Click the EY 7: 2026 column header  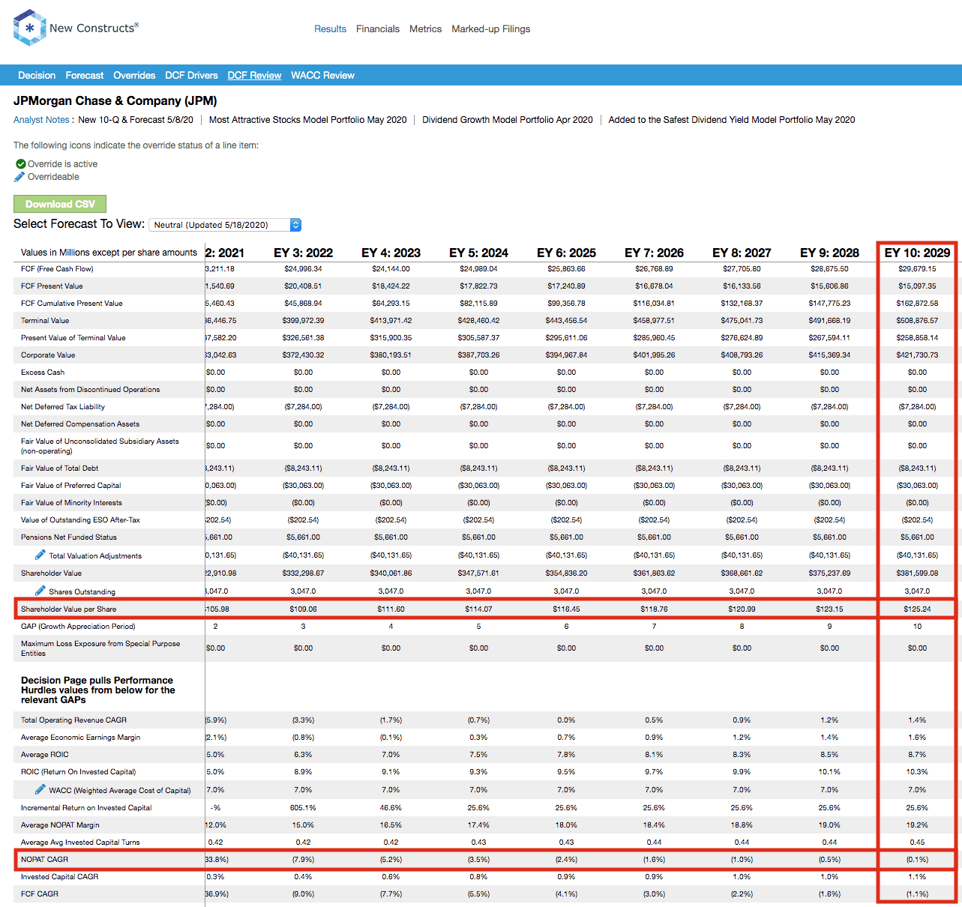coord(654,253)
